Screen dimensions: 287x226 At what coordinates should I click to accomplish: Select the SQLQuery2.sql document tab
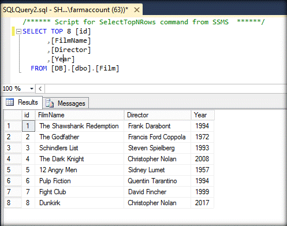pos(72,10)
